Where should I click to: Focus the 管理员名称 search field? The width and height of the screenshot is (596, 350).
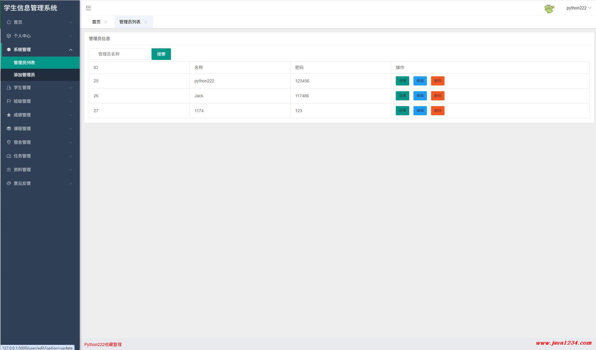coord(120,54)
